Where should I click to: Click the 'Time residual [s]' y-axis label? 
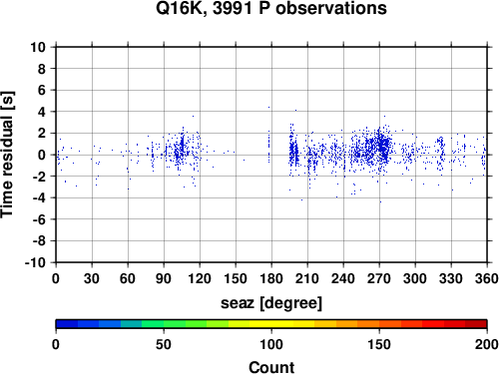(x=7, y=155)
